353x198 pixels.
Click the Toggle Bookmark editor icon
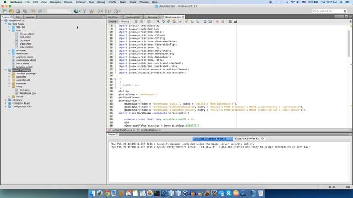coord(197,21)
